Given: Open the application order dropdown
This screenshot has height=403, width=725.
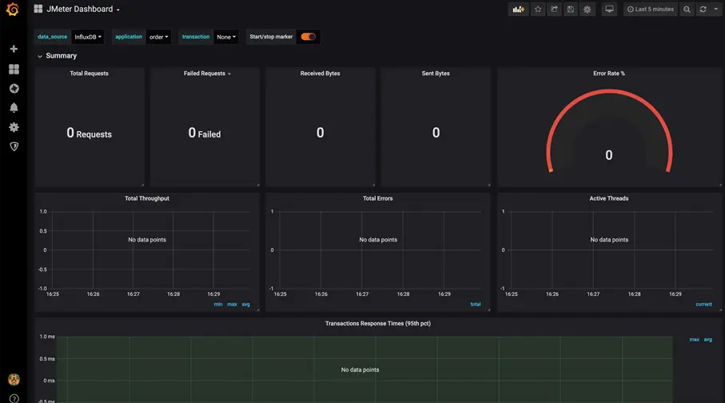Looking at the screenshot, I should pos(158,37).
